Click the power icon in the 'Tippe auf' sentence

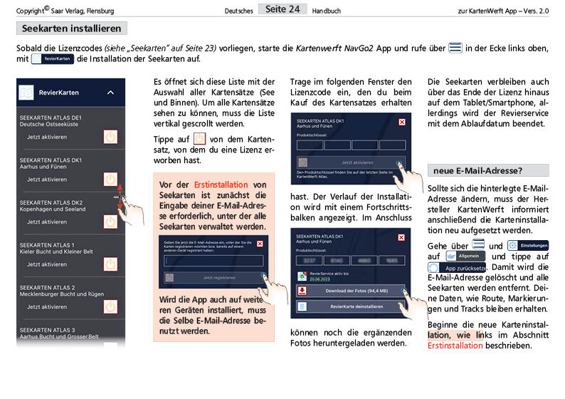[x=200, y=139]
